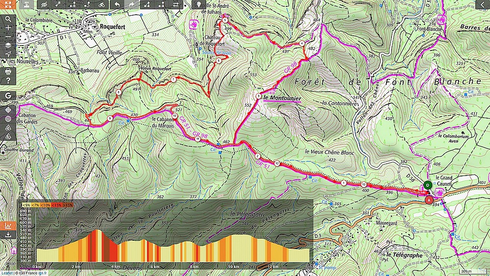This screenshot has height=276, width=490.
Task: Click the <10% slope legend swatch
Action: click(x=46, y=205)
